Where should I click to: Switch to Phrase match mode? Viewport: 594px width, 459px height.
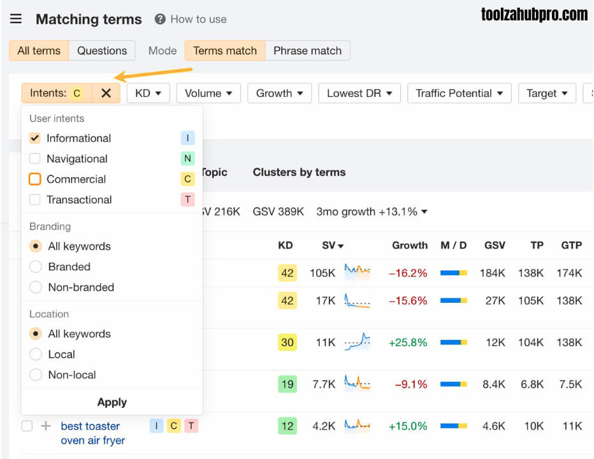307,50
